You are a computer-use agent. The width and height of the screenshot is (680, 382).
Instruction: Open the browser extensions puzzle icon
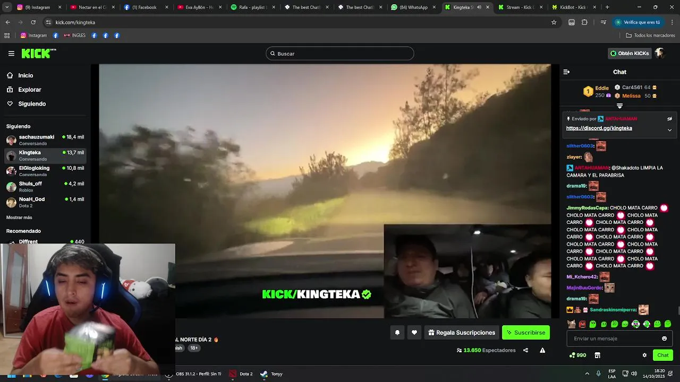click(584, 22)
